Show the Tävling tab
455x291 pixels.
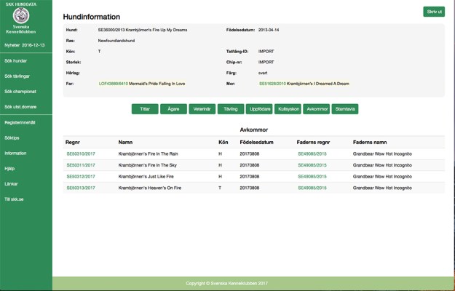tap(230, 109)
